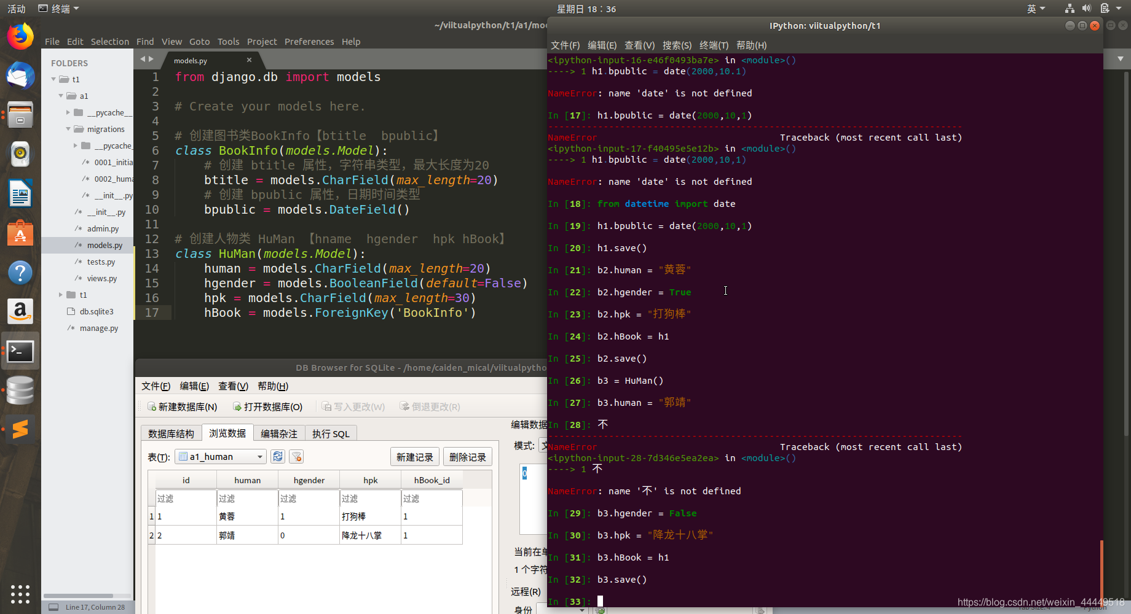
Task: Show all applications grid
Action: (x=20, y=594)
